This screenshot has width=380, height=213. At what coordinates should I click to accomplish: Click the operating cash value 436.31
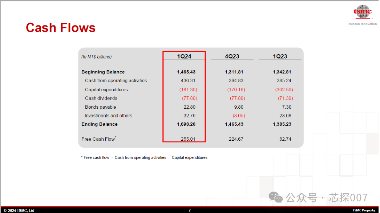coord(188,81)
